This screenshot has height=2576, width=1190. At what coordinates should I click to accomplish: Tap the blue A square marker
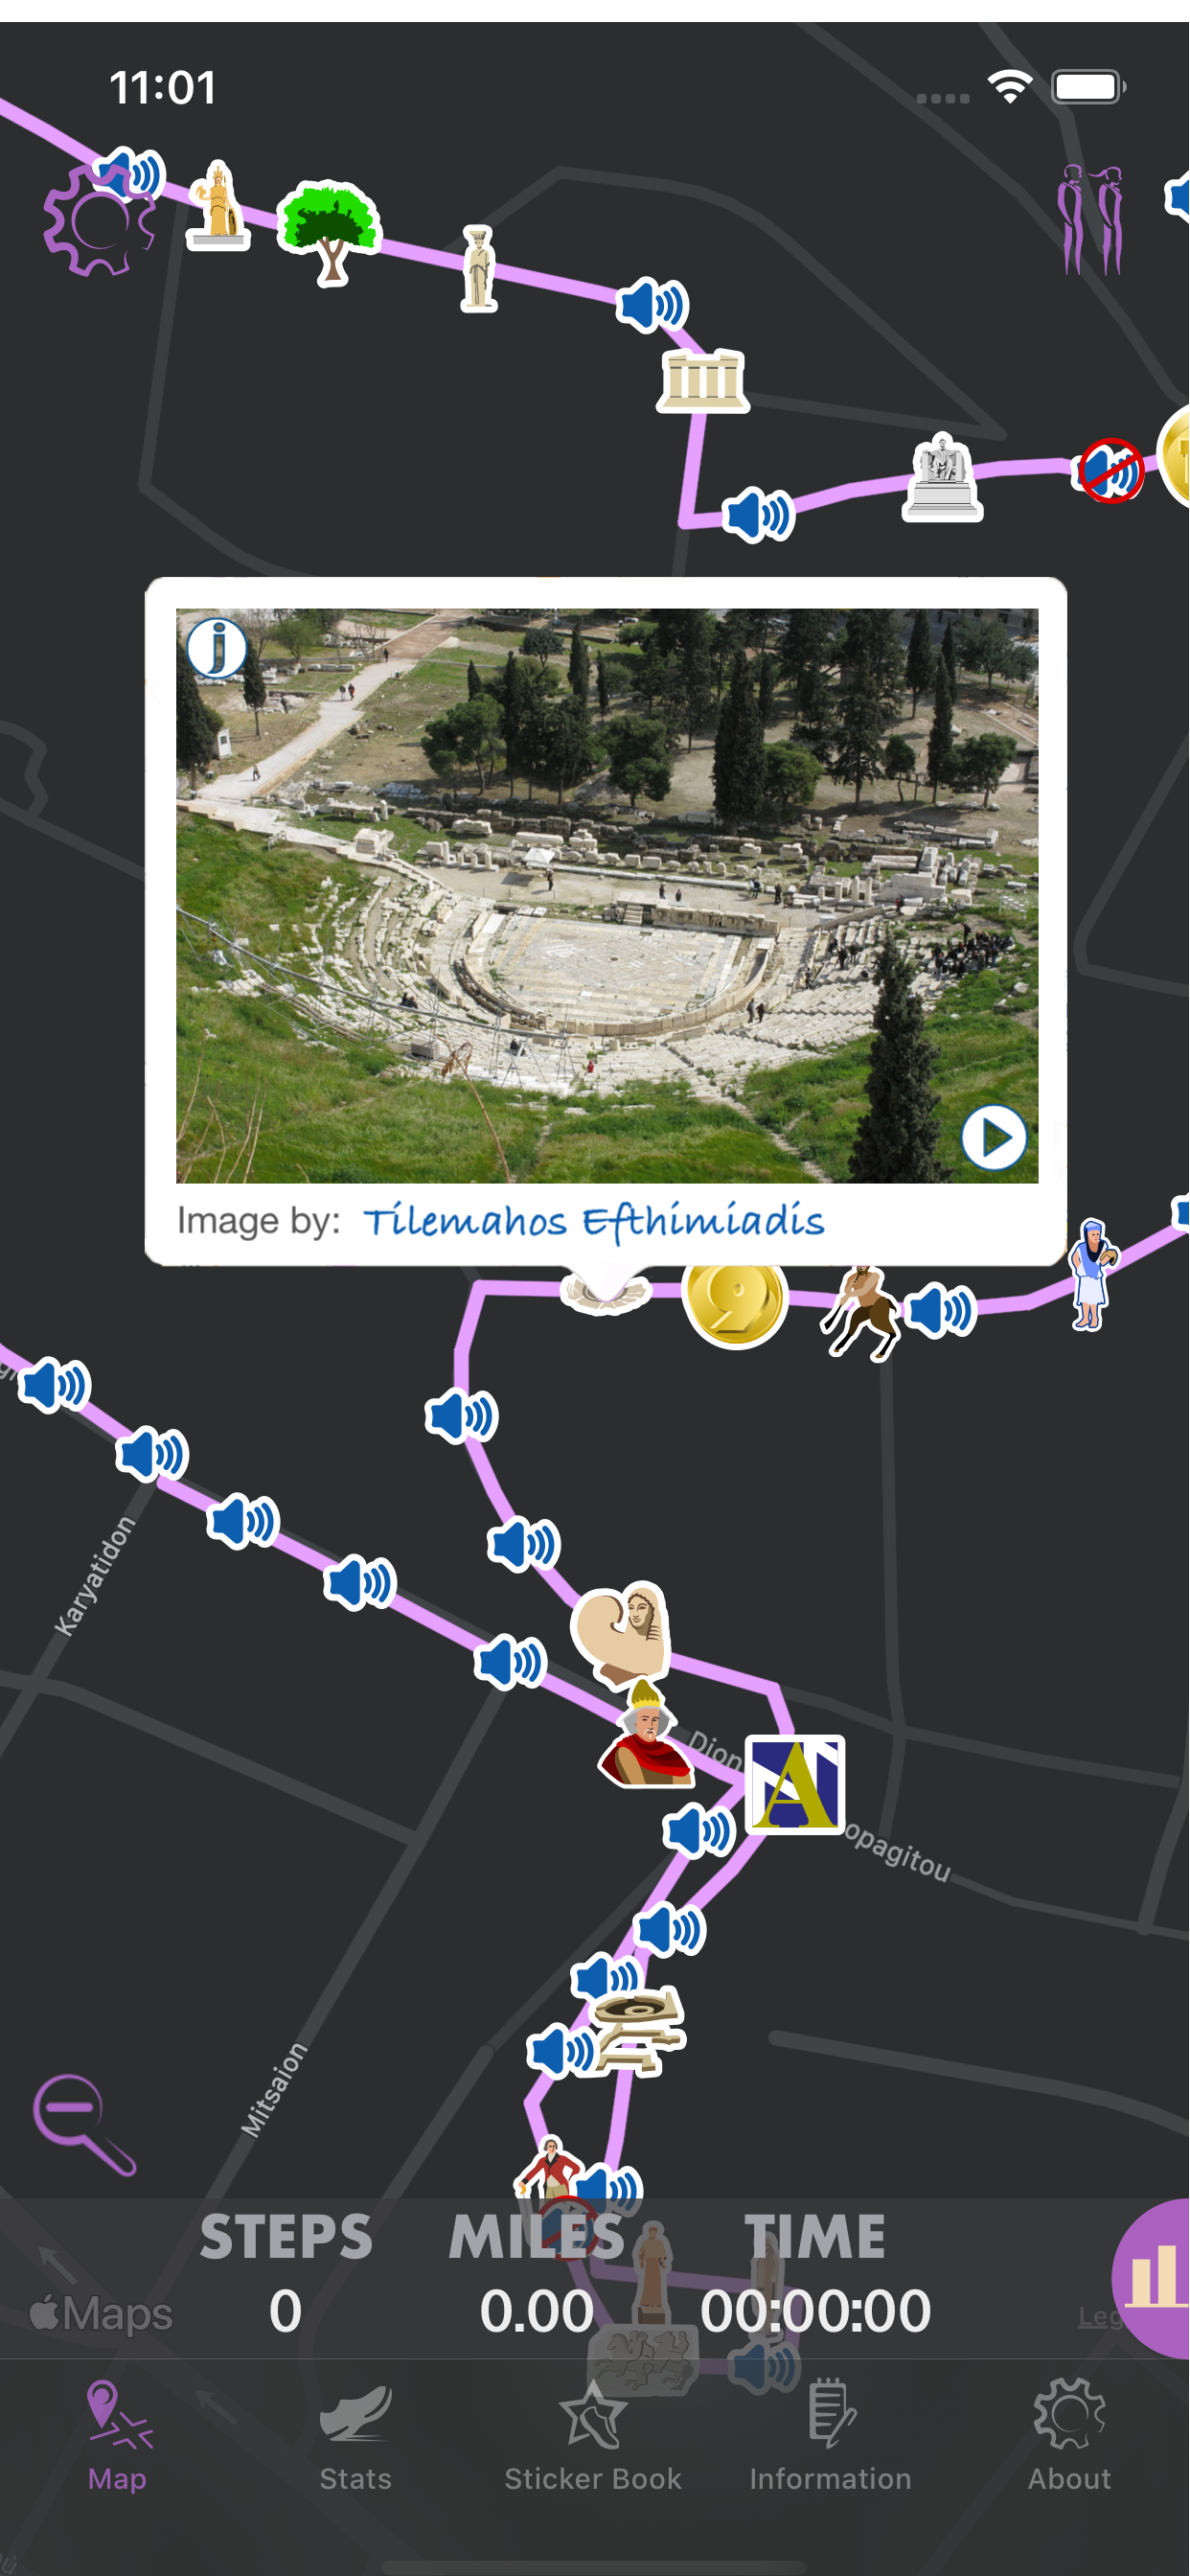tap(796, 1784)
